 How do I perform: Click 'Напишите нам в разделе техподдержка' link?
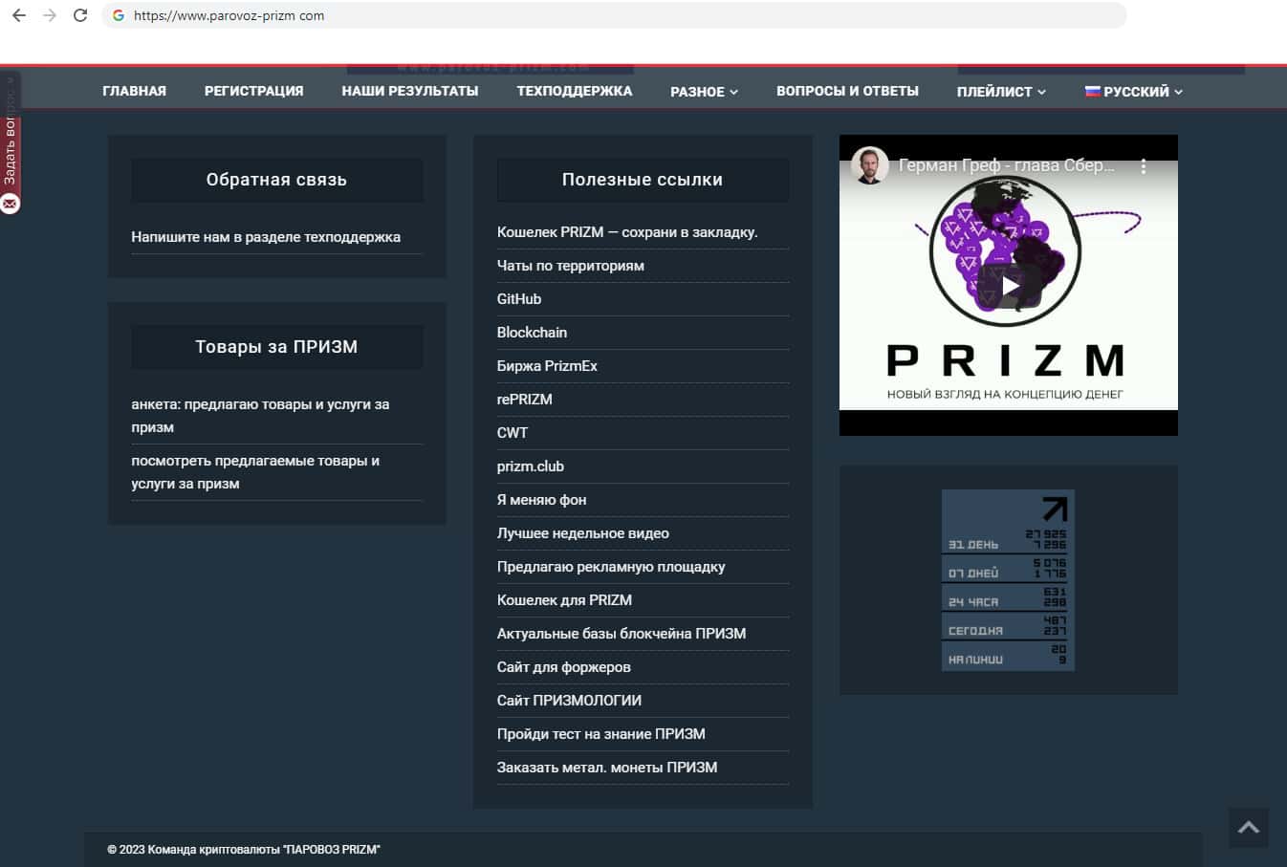[x=266, y=237]
